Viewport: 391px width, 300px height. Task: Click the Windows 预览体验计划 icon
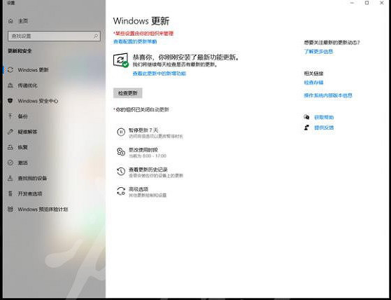[x=10, y=209]
